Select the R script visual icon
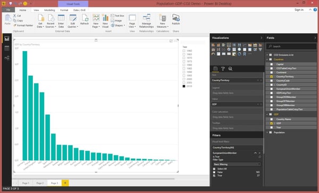This screenshot has height=193, width=319. [x=245, y=54]
